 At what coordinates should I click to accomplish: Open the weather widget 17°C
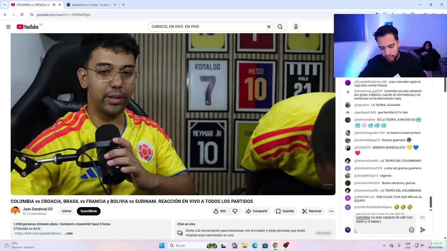tap(20, 245)
